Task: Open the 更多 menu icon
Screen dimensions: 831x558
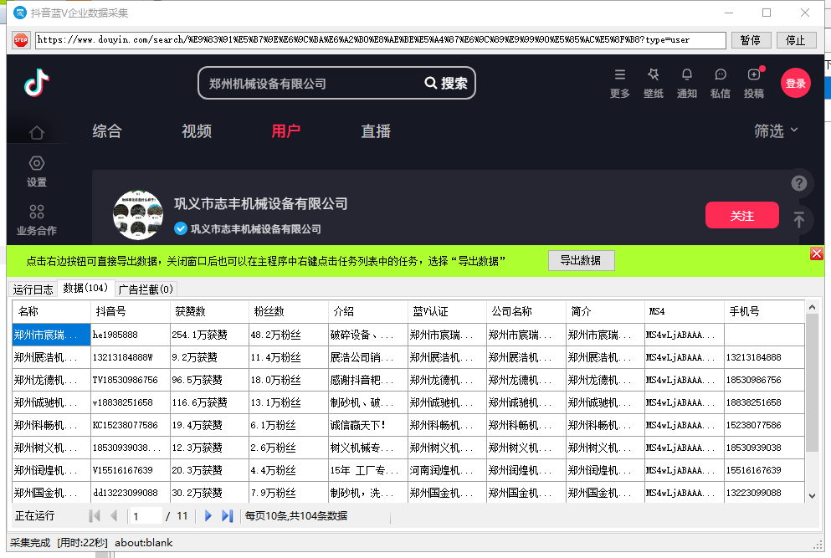Action: [x=619, y=74]
